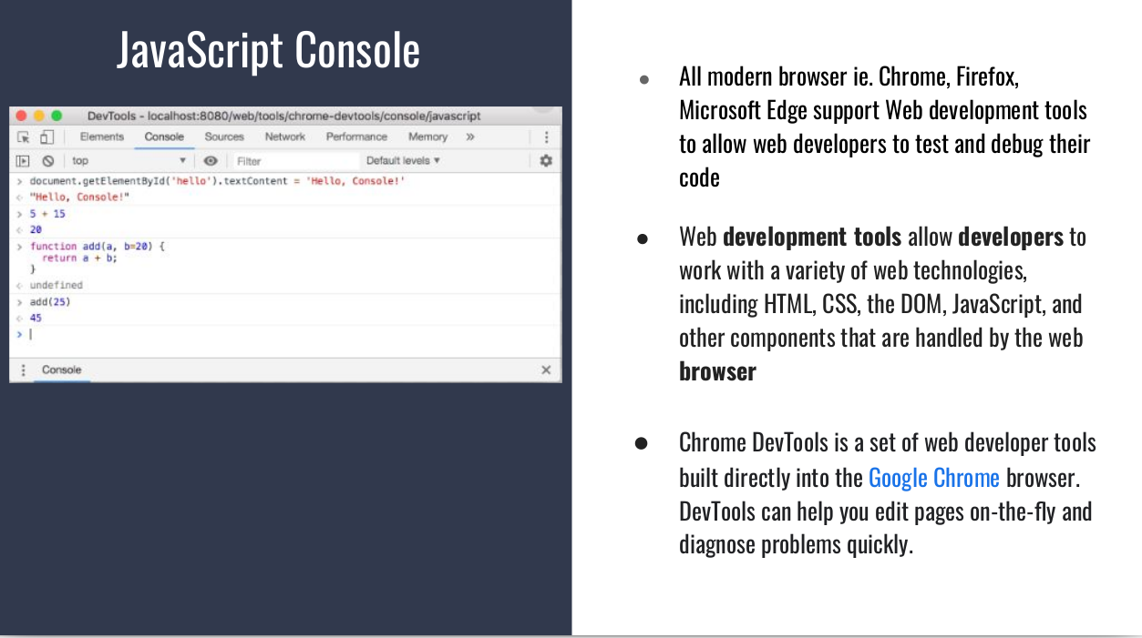Toggle the live expression eye icon
Viewport: 1142px width, 638px height.
(211, 161)
